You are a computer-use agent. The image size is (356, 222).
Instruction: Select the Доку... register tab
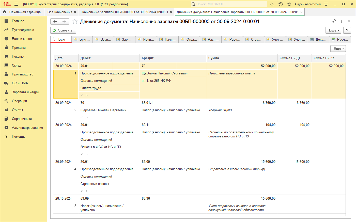318,39
